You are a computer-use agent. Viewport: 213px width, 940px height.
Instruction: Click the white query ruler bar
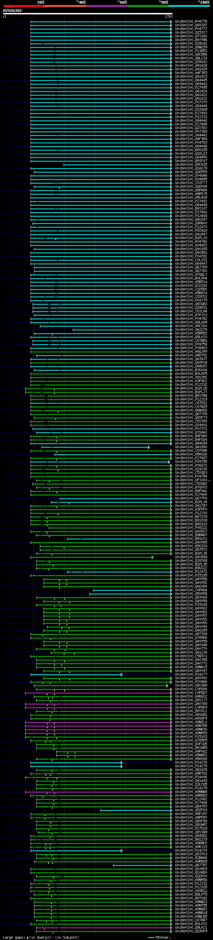pos(88,13)
